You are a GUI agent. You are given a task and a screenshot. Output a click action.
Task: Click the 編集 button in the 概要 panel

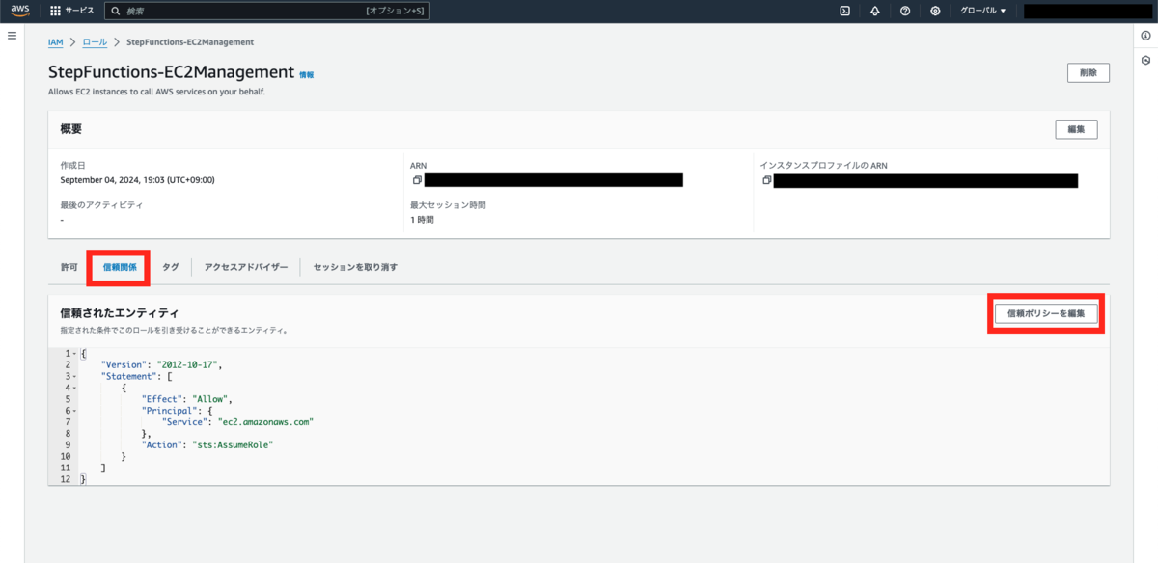1076,129
